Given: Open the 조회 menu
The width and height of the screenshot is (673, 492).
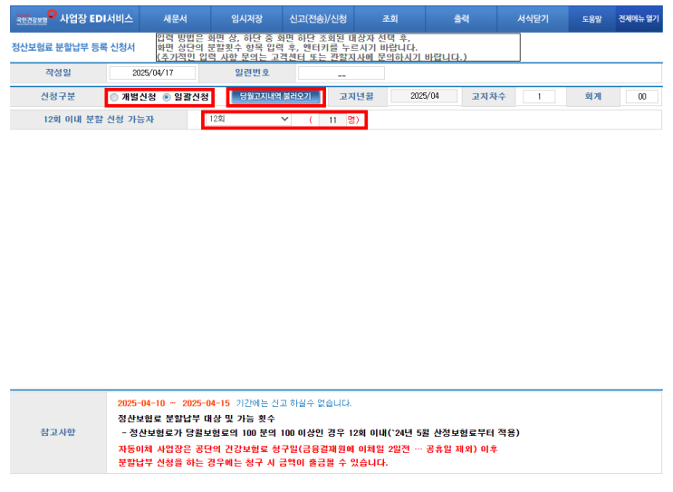Looking at the screenshot, I should click(389, 19).
